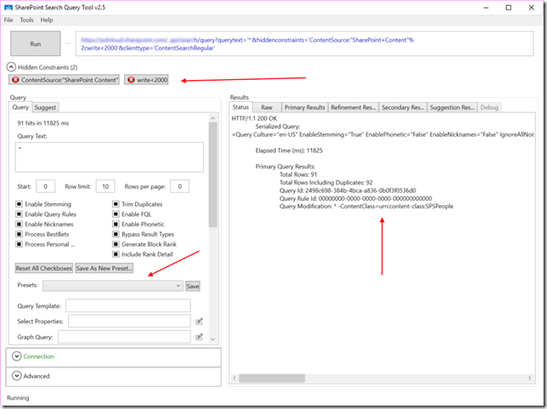
Task: Run the search query
Action: [x=35, y=43]
